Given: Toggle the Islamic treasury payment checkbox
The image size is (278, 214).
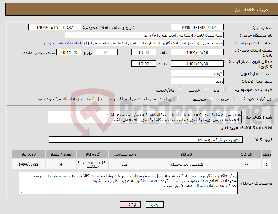Looking at the screenshot, I should click(176, 98).
